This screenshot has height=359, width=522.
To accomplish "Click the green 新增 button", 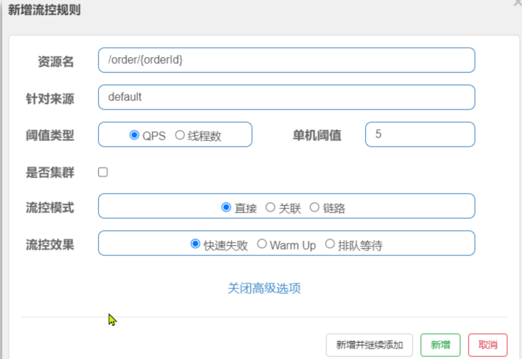I will pos(440,345).
